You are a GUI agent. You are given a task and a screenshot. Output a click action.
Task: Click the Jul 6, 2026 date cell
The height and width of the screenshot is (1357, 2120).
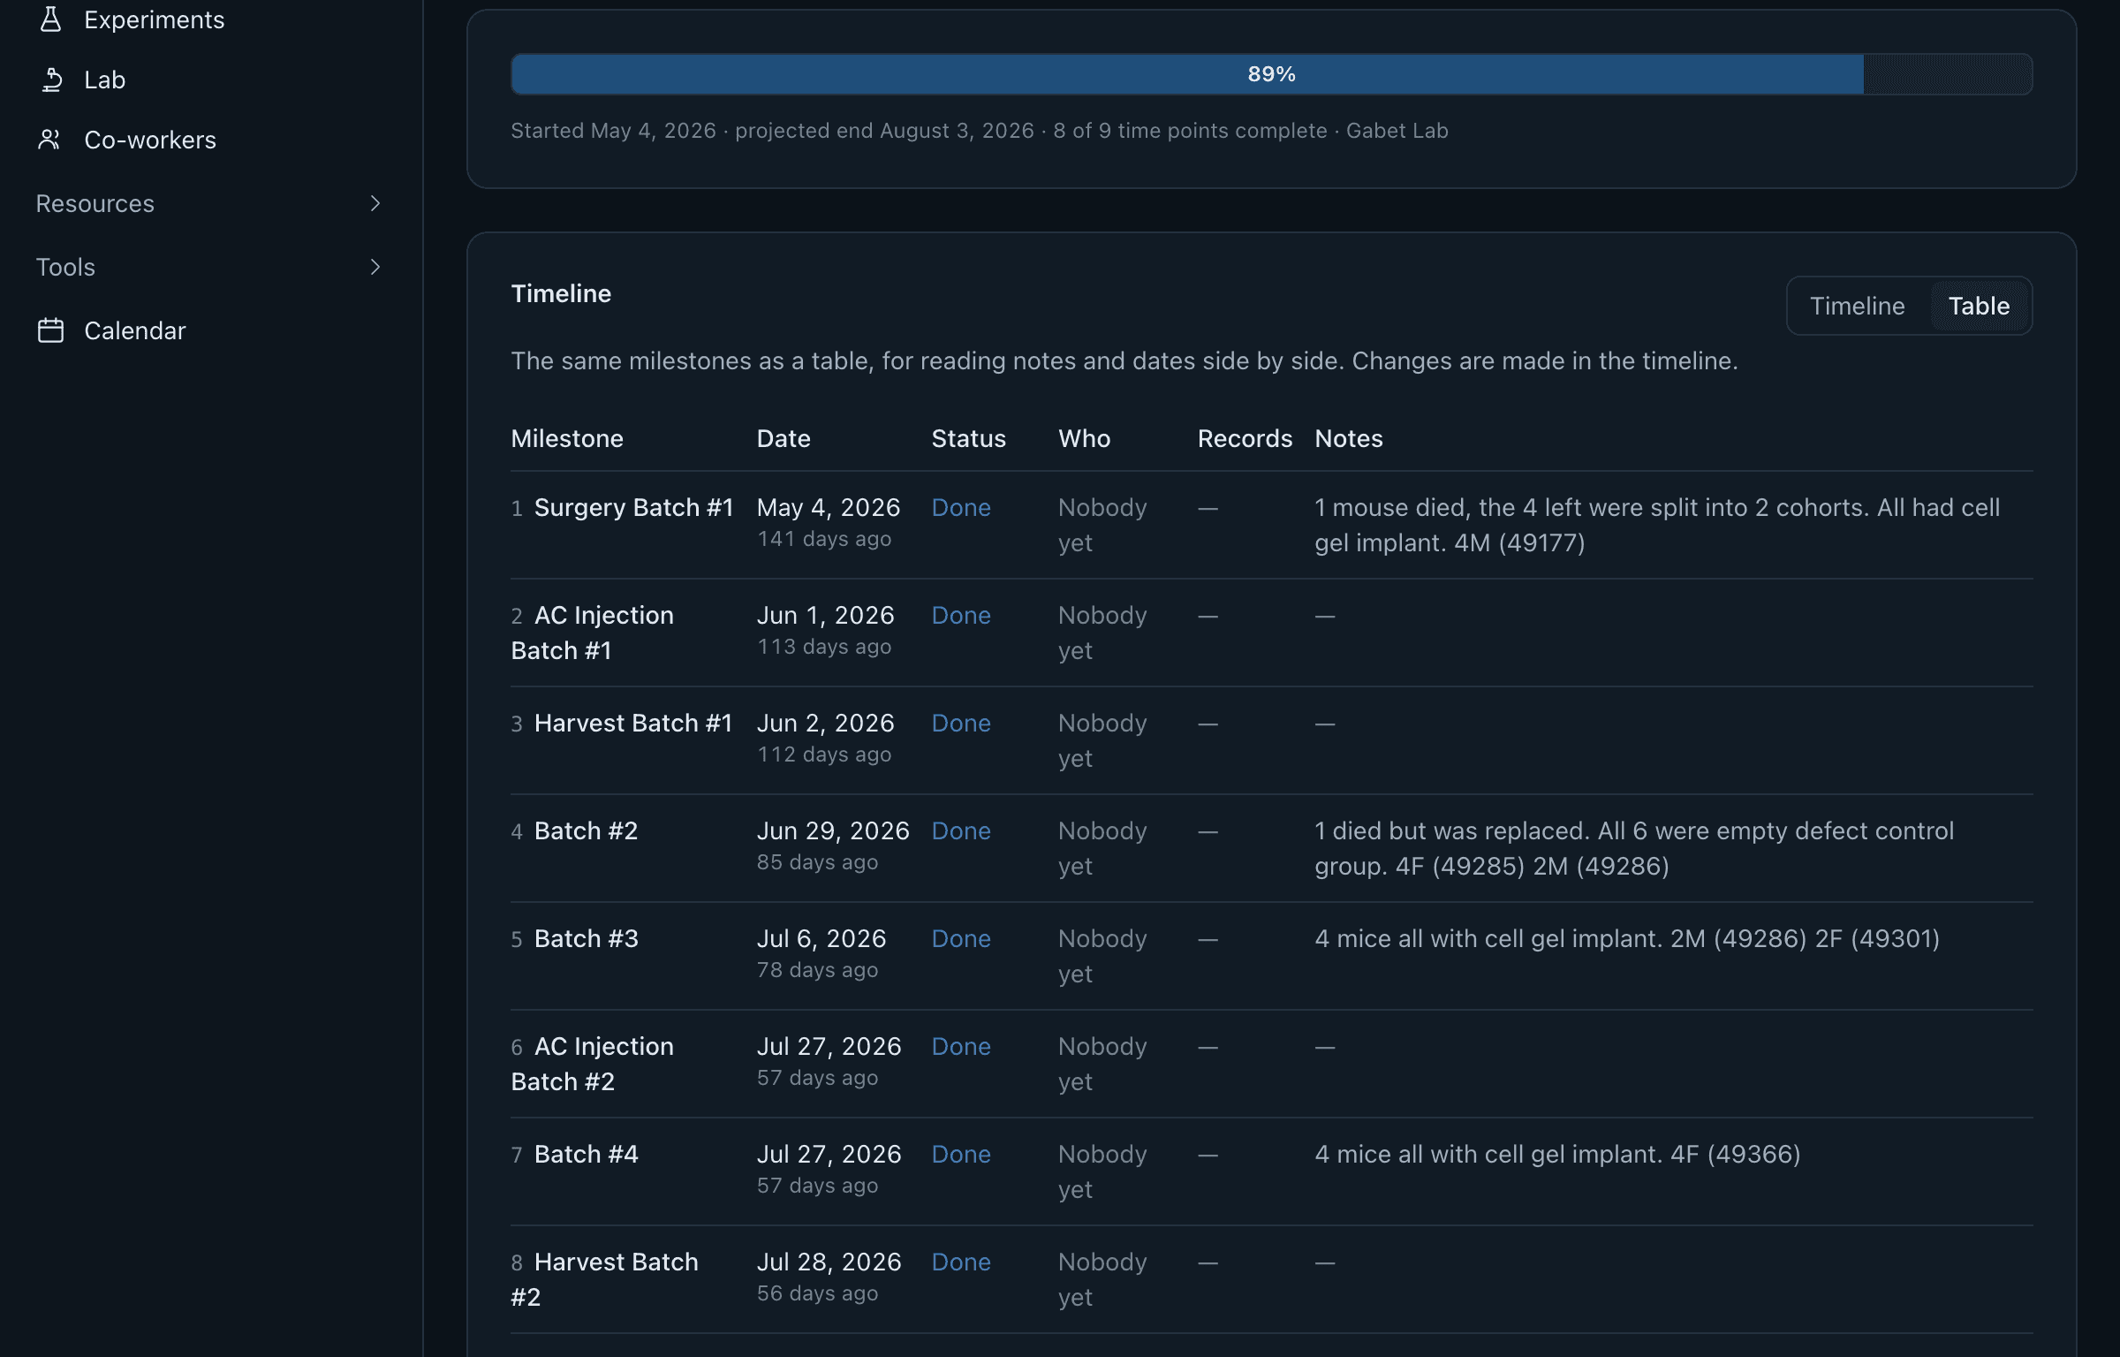pyautogui.click(x=821, y=938)
